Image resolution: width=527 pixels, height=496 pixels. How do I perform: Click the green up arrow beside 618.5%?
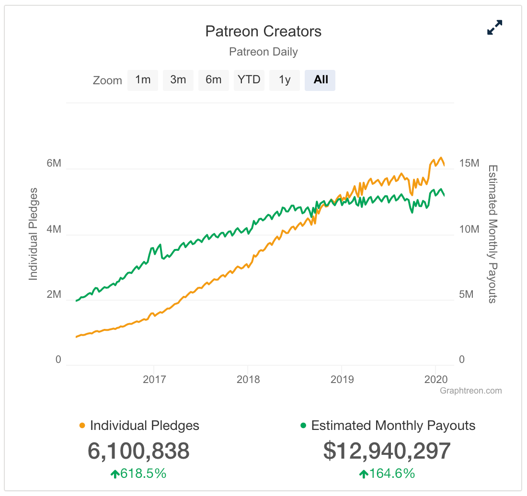115,473
